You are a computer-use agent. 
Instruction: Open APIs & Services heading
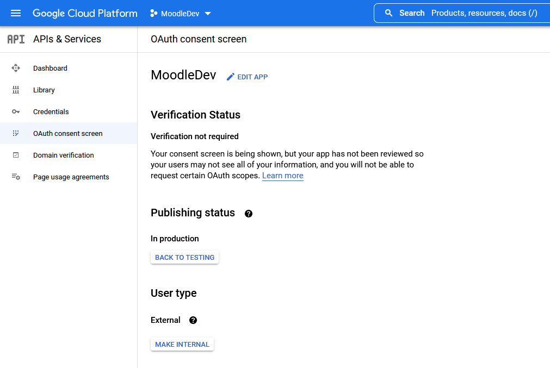tap(67, 39)
